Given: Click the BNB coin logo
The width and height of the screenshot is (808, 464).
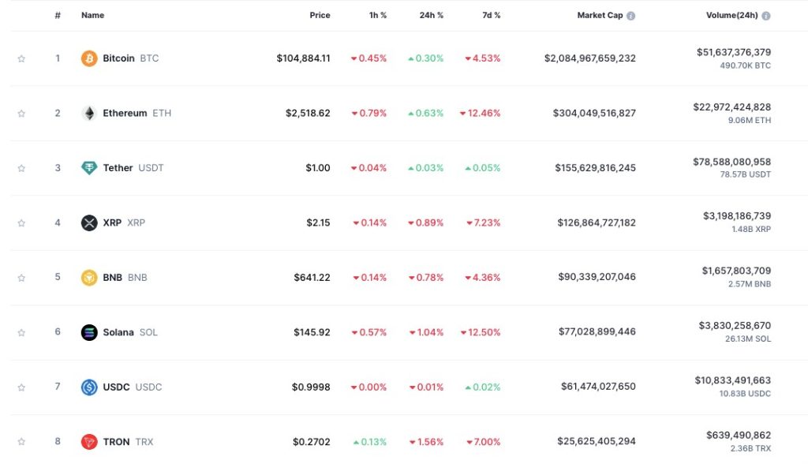Looking at the screenshot, I should 89,277.
